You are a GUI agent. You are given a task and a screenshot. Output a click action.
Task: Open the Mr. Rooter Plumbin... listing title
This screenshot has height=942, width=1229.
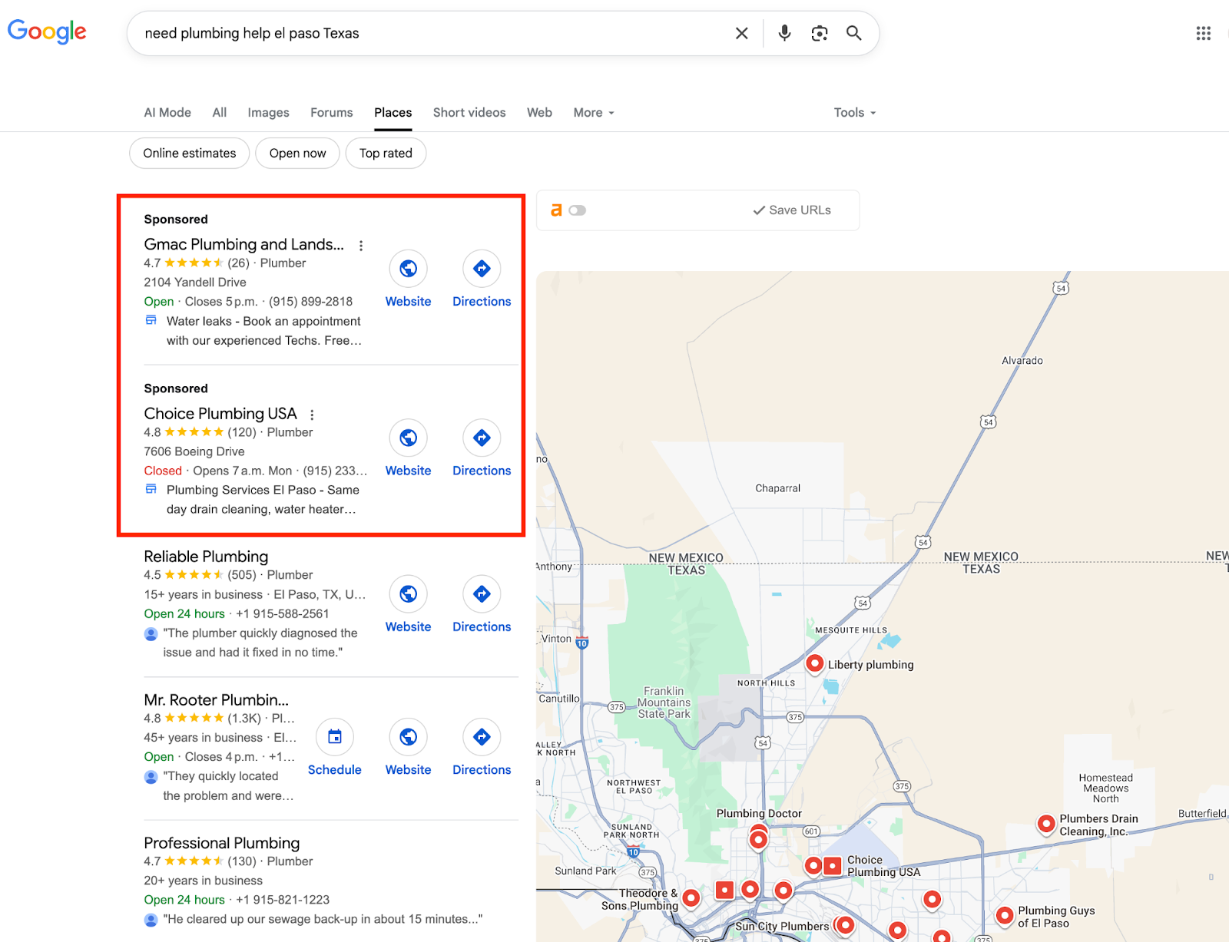[x=217, y=700]
